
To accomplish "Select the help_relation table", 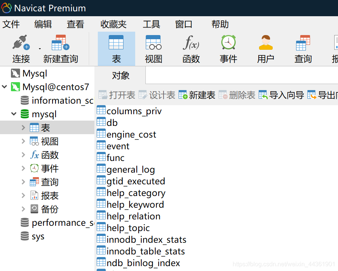I will click(128, 216).
